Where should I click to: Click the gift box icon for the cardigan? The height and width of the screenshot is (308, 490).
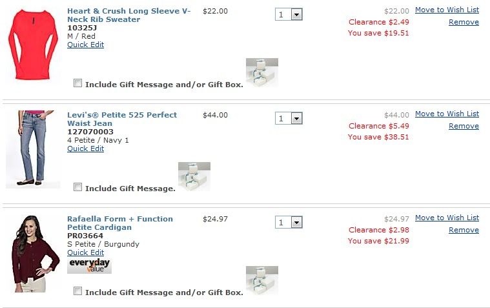click(261, 280)
